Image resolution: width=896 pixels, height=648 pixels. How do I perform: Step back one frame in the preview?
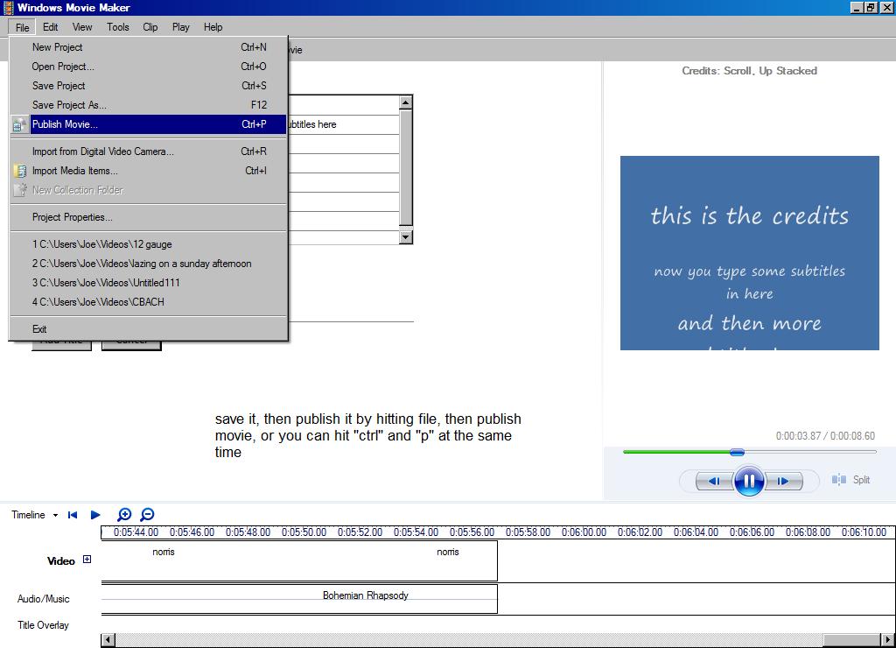pos(714,481)
